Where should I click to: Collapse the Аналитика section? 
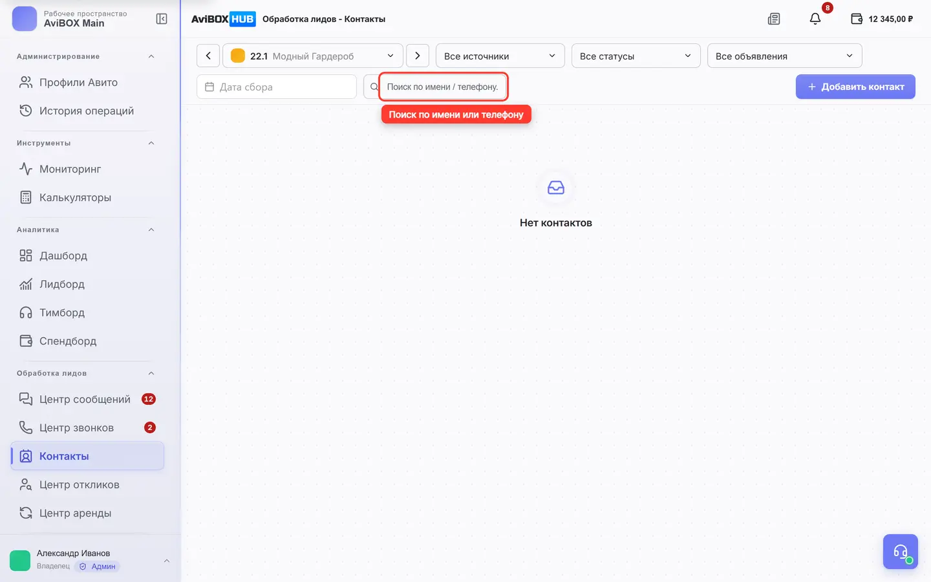151,230
